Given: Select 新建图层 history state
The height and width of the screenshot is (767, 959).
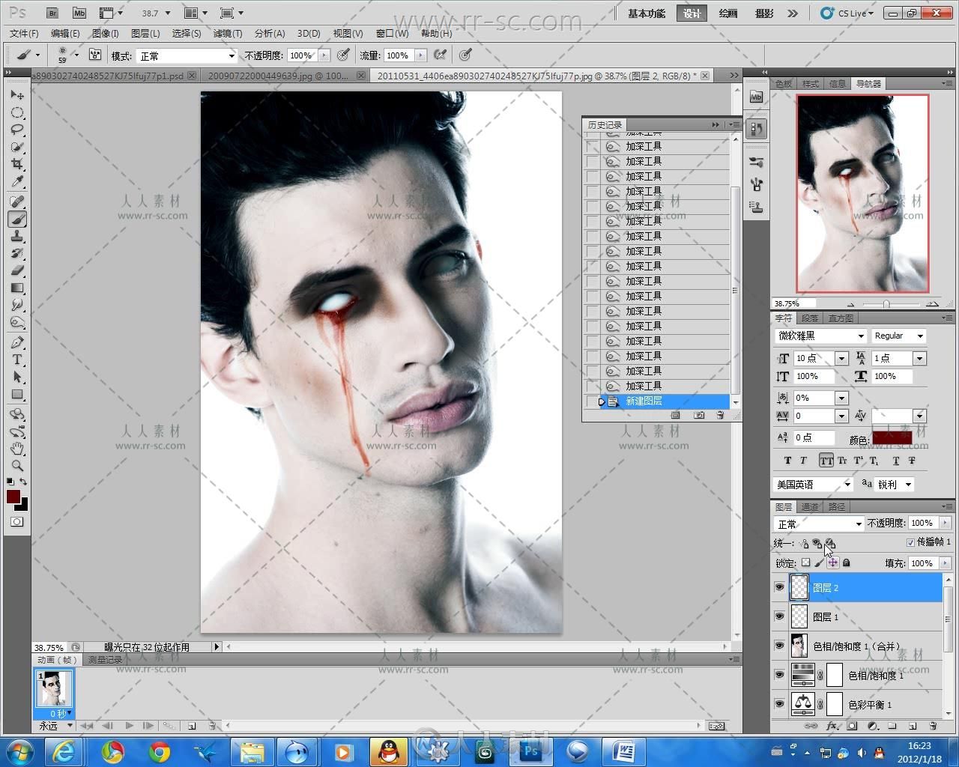Looking at the screenshot, I should click(x=665, y=401).
